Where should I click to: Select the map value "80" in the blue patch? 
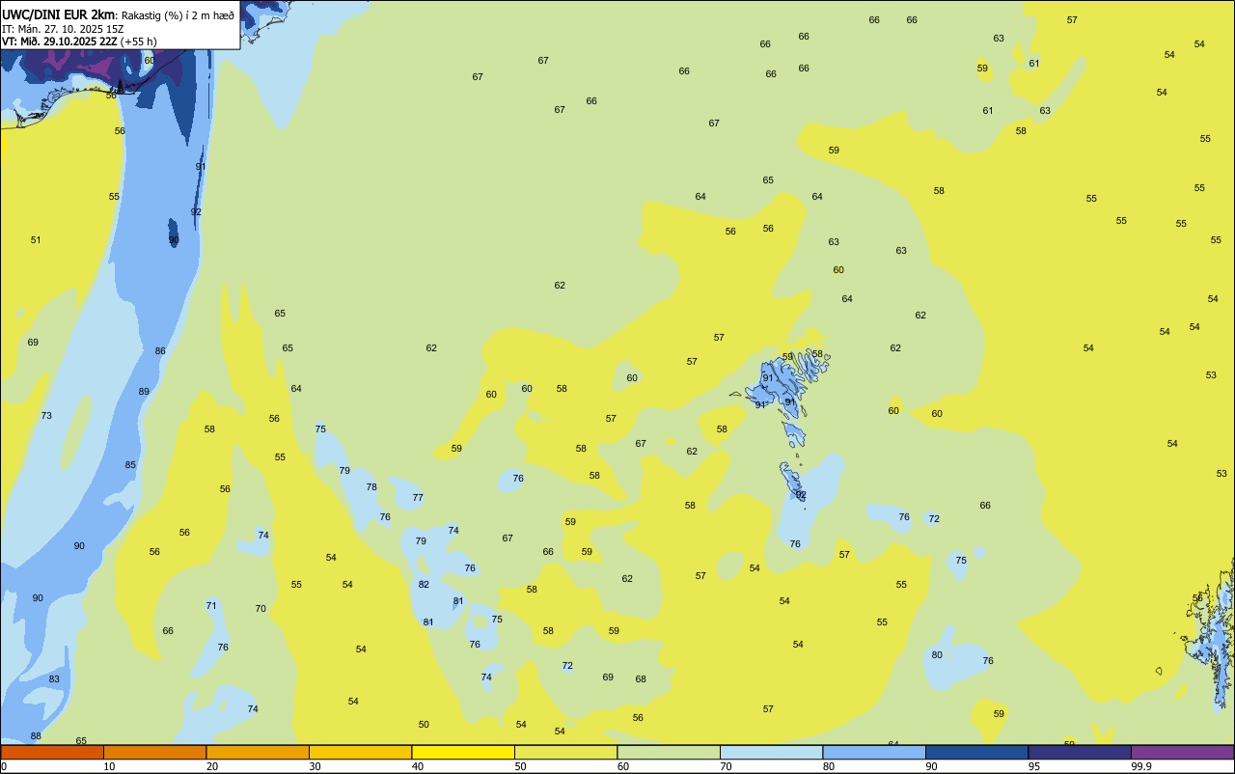(937, 655)
